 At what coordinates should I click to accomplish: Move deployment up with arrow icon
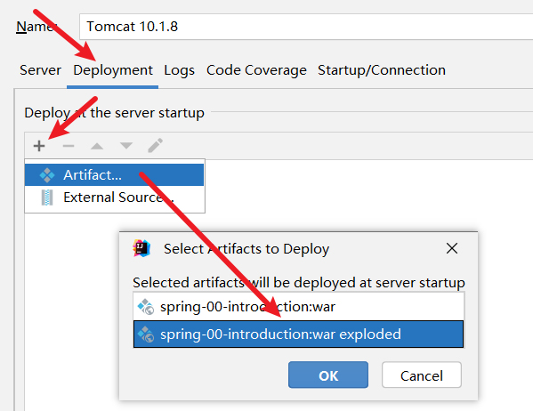pyautogui.click(x=97, y=146)
